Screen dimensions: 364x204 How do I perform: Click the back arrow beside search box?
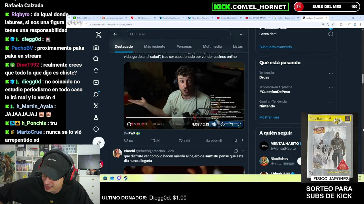click(115, 34)
